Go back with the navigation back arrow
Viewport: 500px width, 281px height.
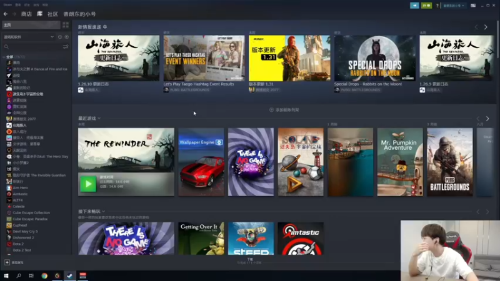(x=6, y=14)
